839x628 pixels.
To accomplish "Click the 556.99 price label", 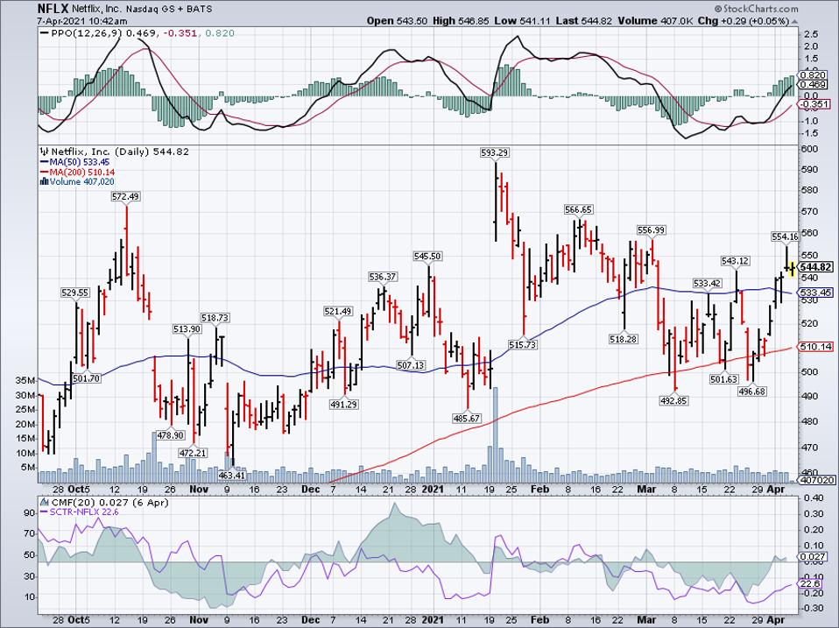I will [x=652, y=230].
